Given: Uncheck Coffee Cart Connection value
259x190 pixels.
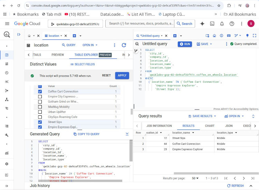Looking at the screenshot, I should [x=40, y=92].
